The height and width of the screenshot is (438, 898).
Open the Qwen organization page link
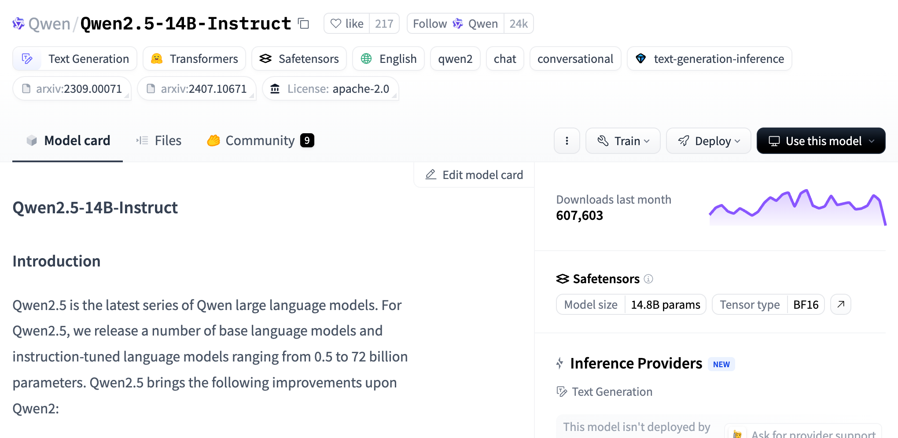point(49,24)
